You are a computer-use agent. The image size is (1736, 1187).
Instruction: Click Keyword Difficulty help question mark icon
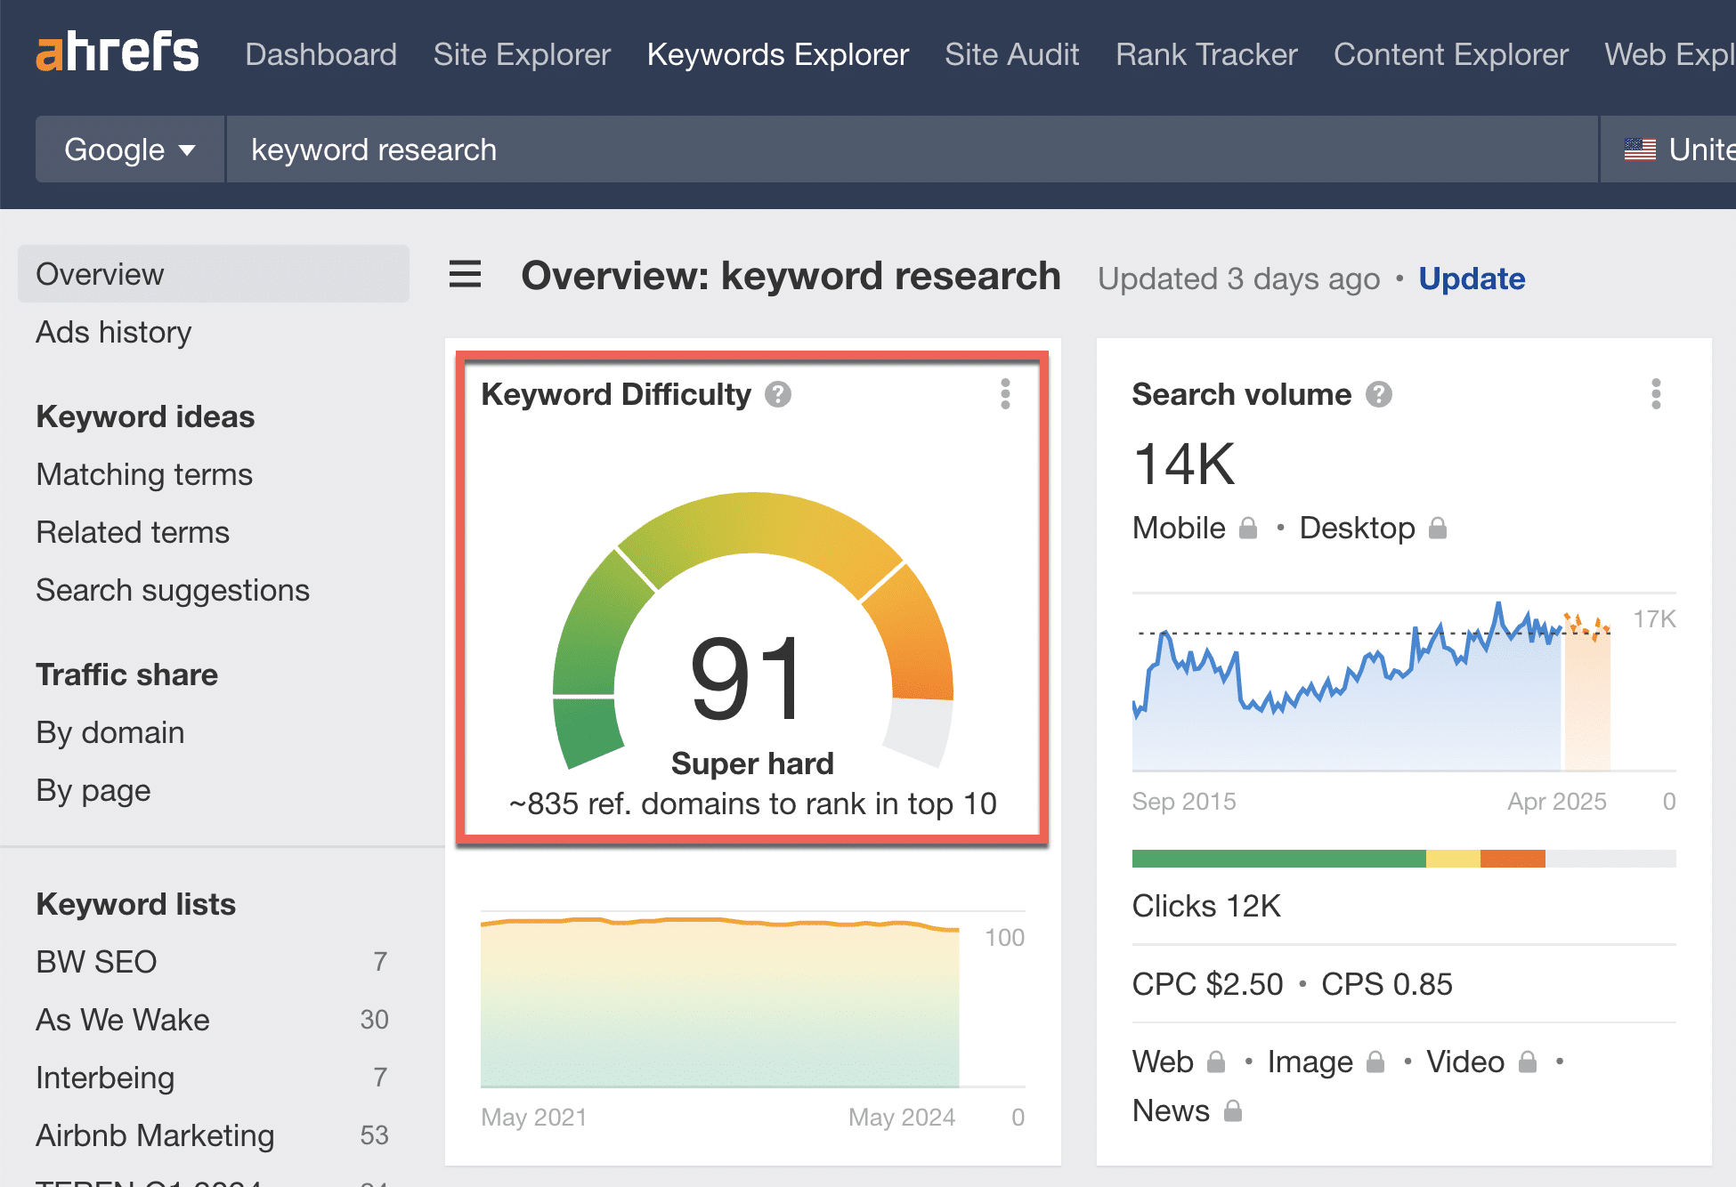tap(778, 394)
